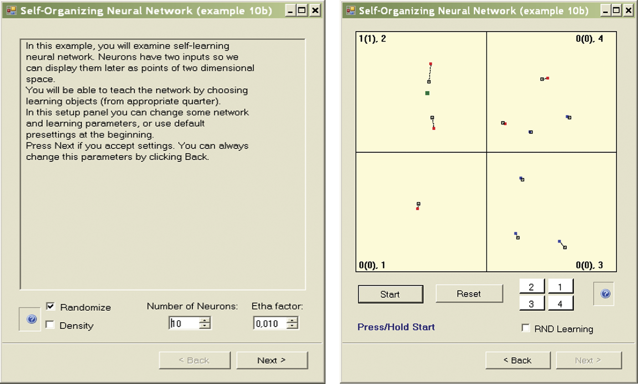Click the app icon in right window title bar

click(x=351, y=11)
